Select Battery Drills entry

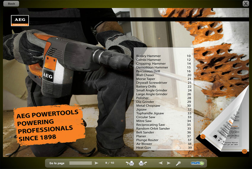pyautogui.click(x=163, y=86)
